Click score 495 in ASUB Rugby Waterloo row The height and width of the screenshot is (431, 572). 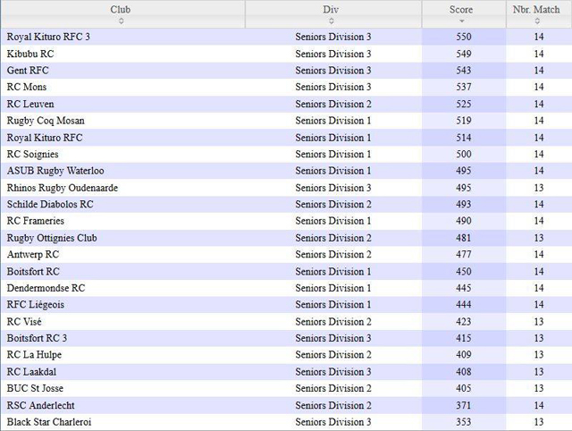(464, 171)
